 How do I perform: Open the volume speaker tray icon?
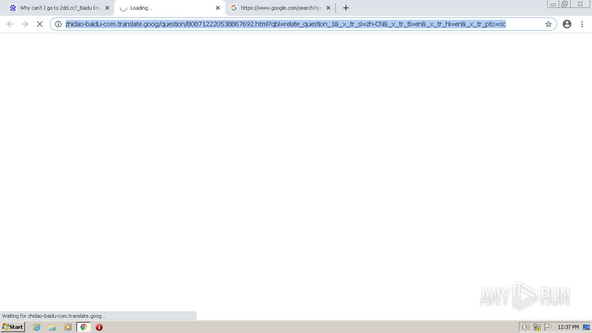click(x=525, y=327)
